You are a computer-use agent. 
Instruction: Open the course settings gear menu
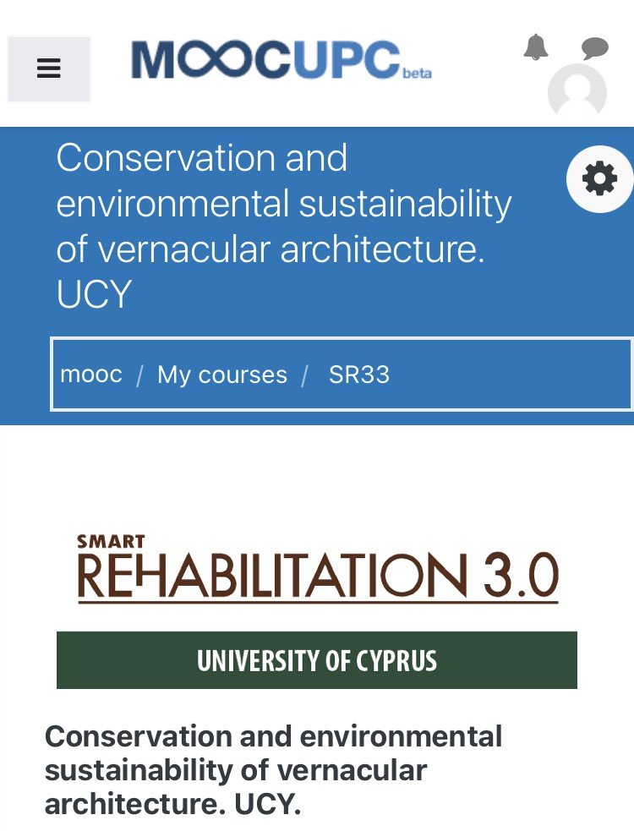coord(599,179)
